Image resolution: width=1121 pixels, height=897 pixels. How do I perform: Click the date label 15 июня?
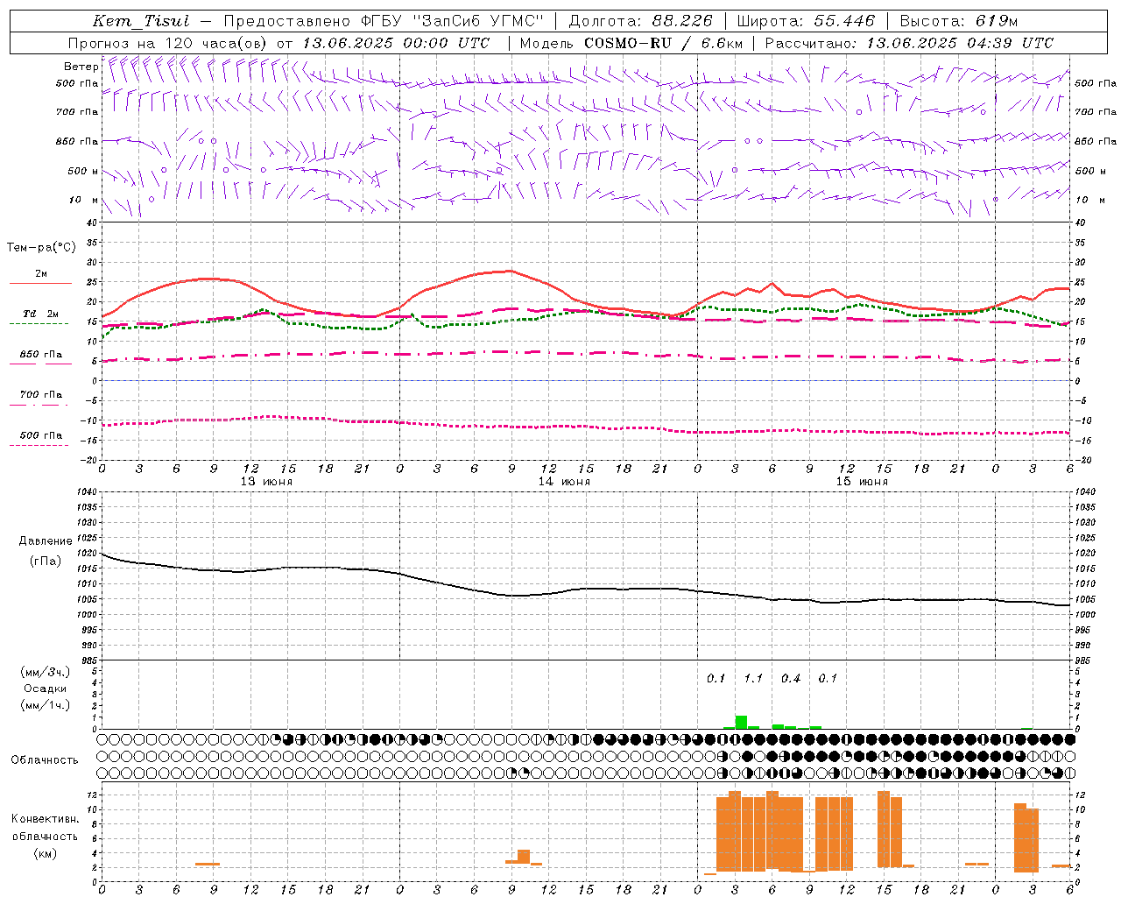[x=862, y=482]
